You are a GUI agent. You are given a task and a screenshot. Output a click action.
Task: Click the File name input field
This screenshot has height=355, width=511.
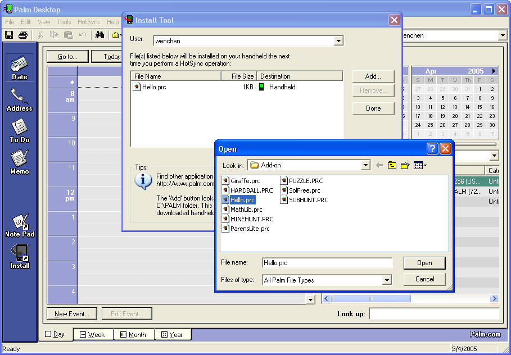(x=327, y=263)
